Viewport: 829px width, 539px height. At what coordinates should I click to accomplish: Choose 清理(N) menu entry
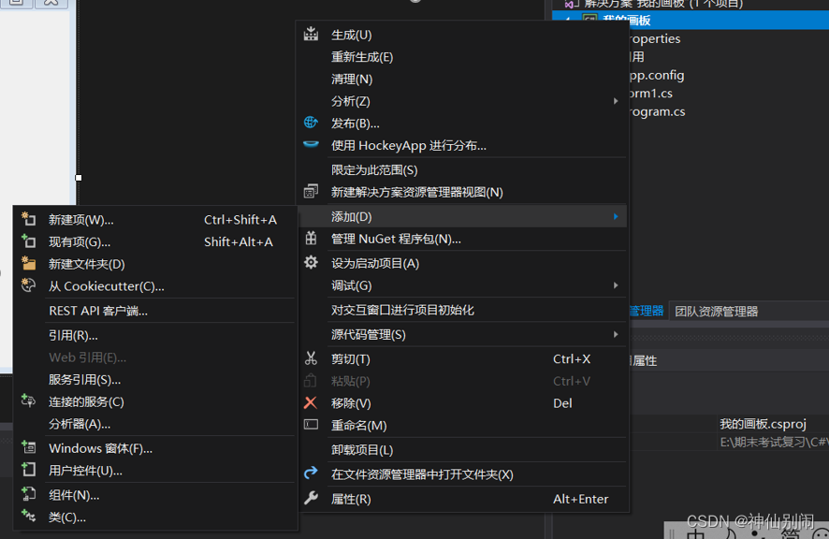coord(462,80)
